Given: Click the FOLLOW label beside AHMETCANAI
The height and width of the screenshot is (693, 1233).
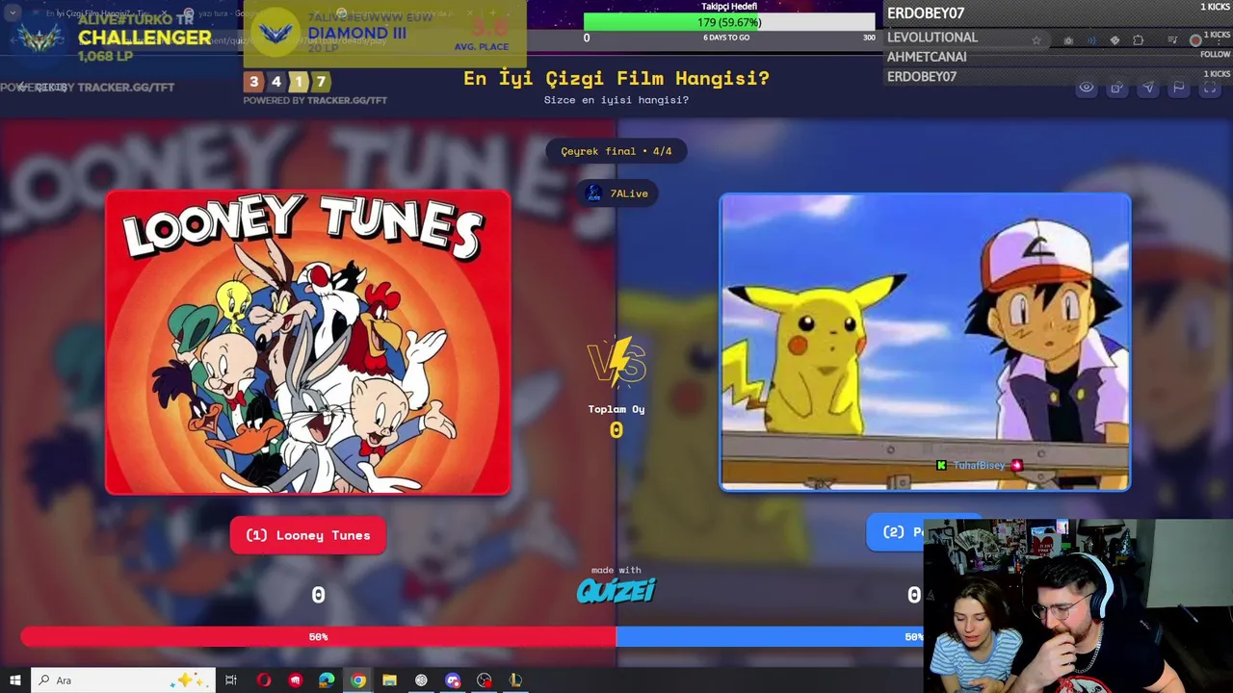Looking at the screenshot, I should click(1215, 55).
